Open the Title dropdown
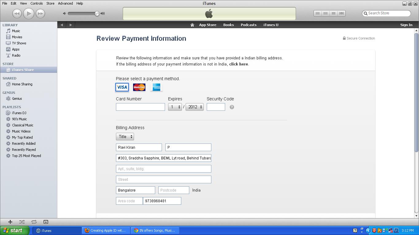 pos(125,136)
